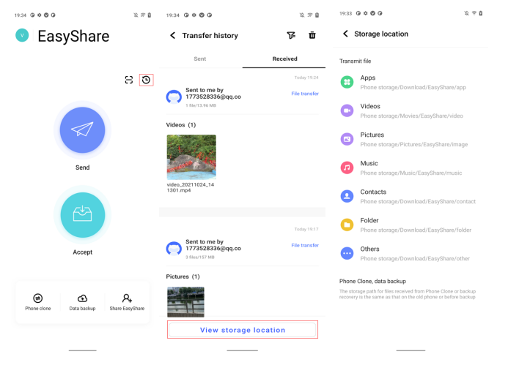Click '3 files/157 MB' size text
530x365 pixels.
pyautogui.click(x=200, y=257)
